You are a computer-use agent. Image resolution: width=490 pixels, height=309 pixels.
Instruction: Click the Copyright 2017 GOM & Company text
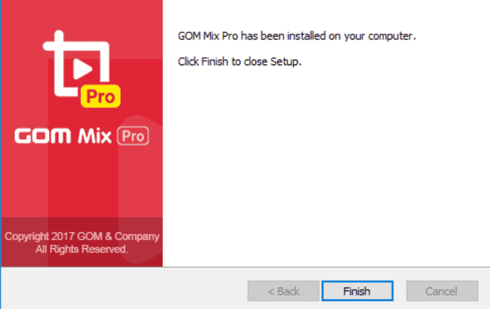coord(82,236)
